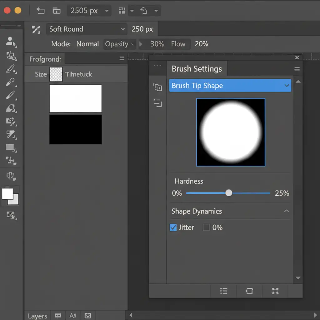The image size is (320, 320).
Task: Click the new brush icon at panel bottom
Action: coord(249,291)
